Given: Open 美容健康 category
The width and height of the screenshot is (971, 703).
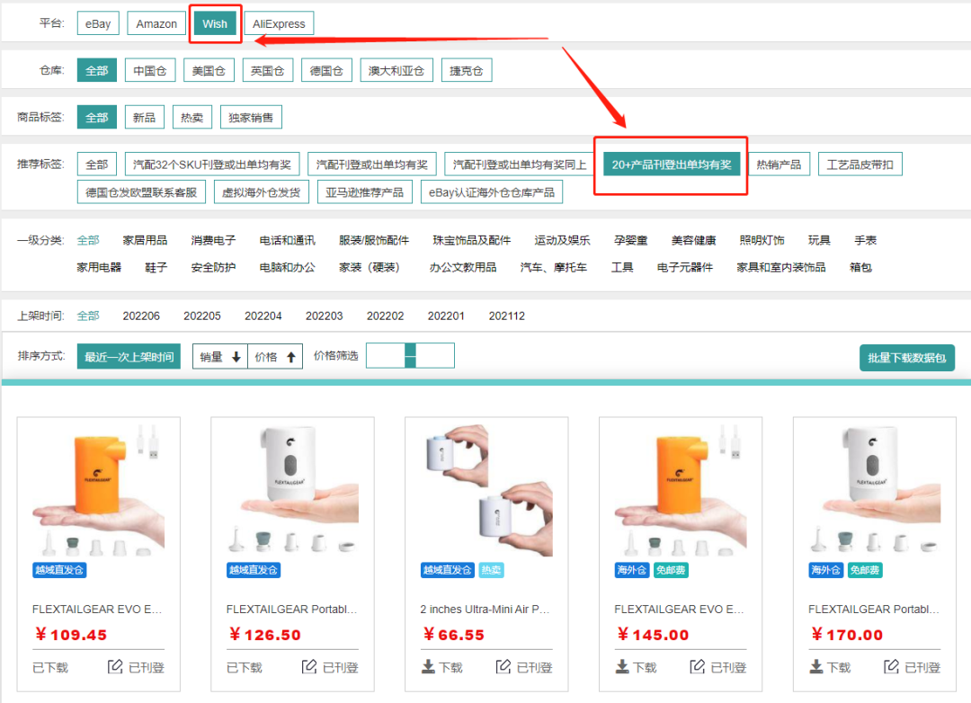Looking at the screenshot, I should pos(693,240).
